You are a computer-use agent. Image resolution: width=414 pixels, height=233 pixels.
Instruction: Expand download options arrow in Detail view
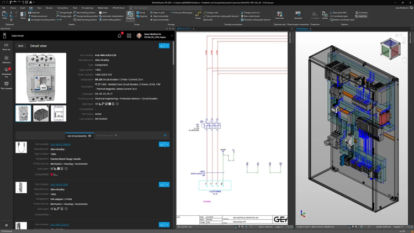(167, 46)
